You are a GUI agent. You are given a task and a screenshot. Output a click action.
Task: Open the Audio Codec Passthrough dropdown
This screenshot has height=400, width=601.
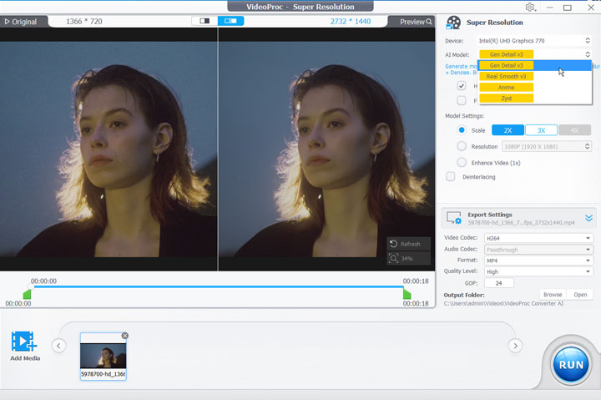[x=538, y=250]
